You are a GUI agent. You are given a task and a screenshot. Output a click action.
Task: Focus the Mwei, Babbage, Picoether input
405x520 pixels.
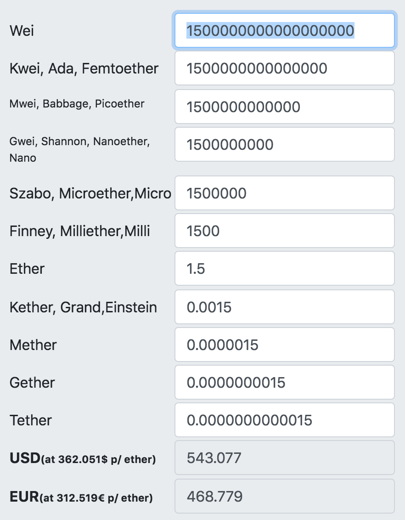point(284,107)
